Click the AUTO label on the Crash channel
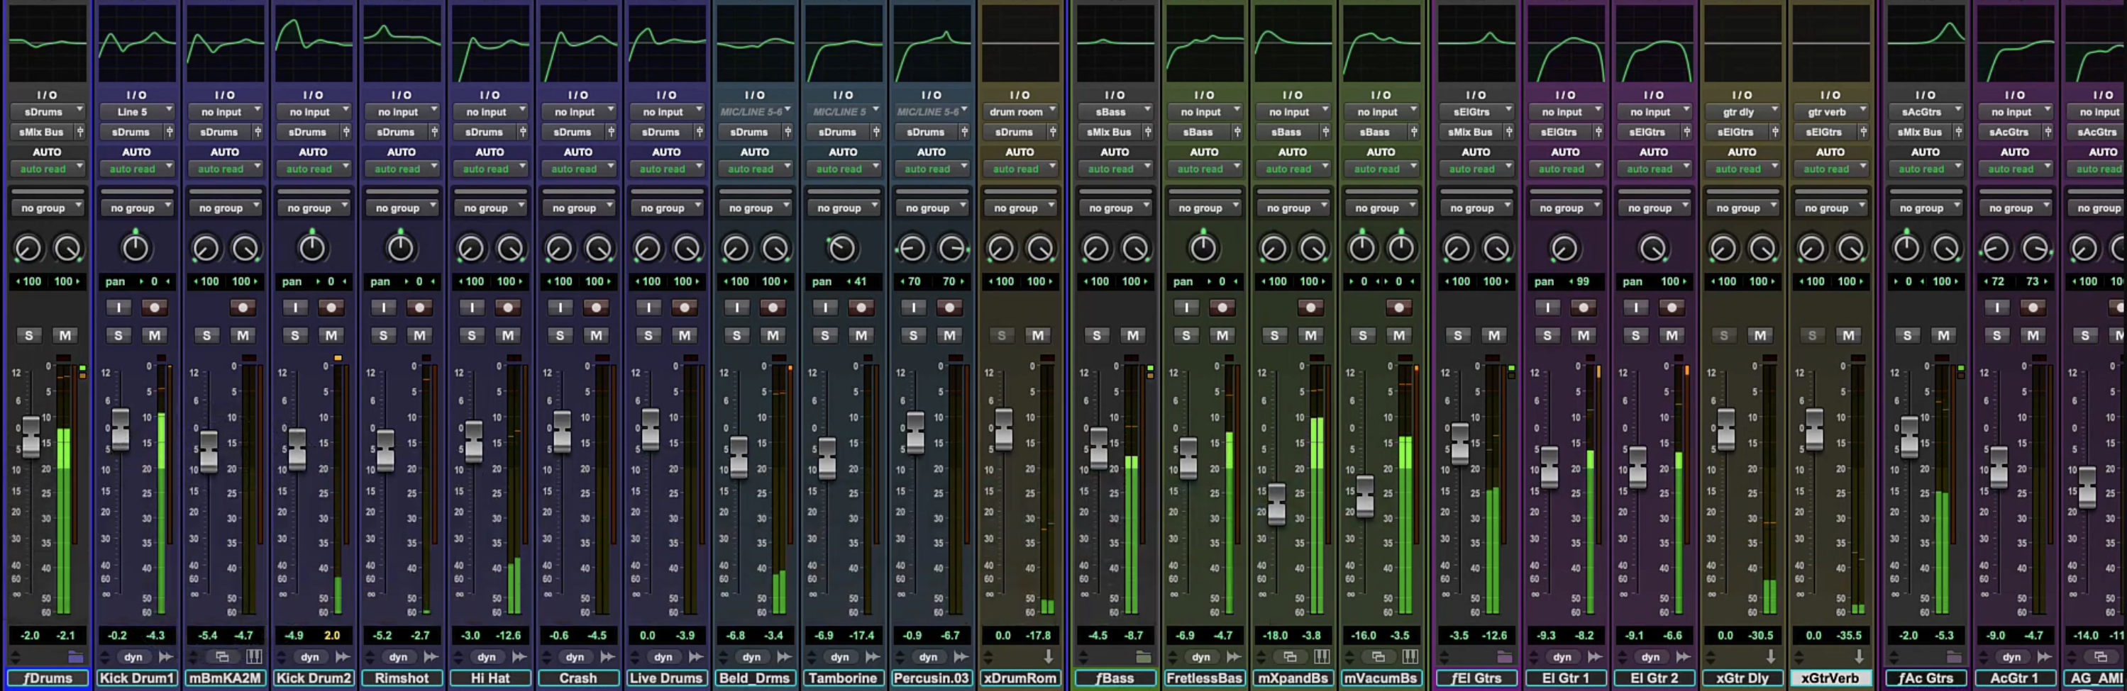 click(578, 152)
